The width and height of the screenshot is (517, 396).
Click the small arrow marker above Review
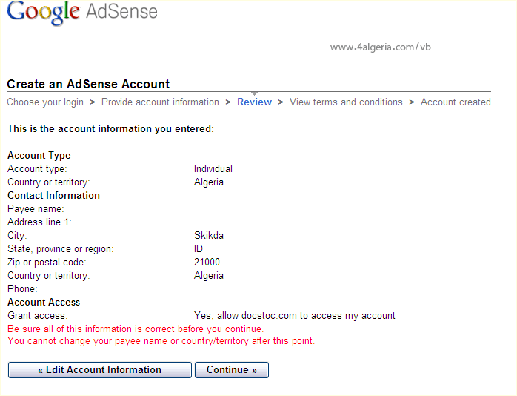(254, 93)
